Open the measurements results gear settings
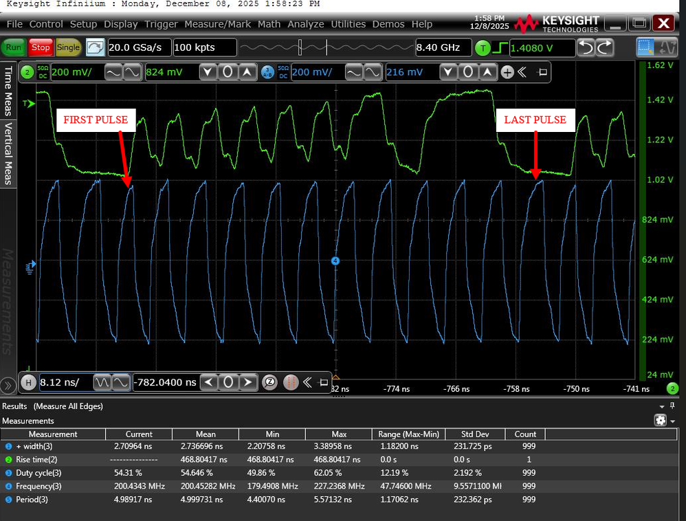 click(x=661, y=421)
